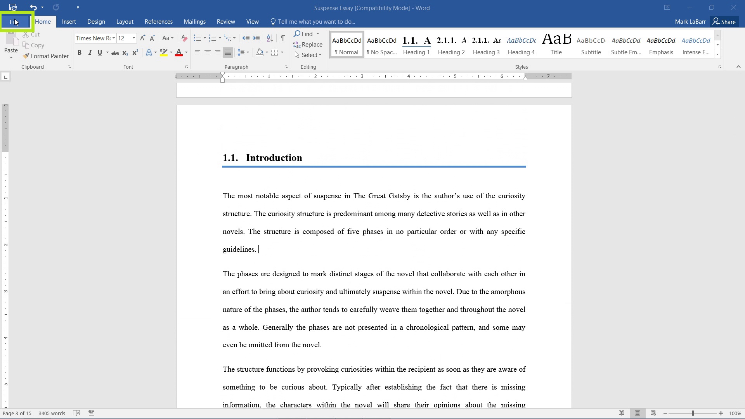
Task: Enable Italic text formatting
Action: tap(90, 53)
